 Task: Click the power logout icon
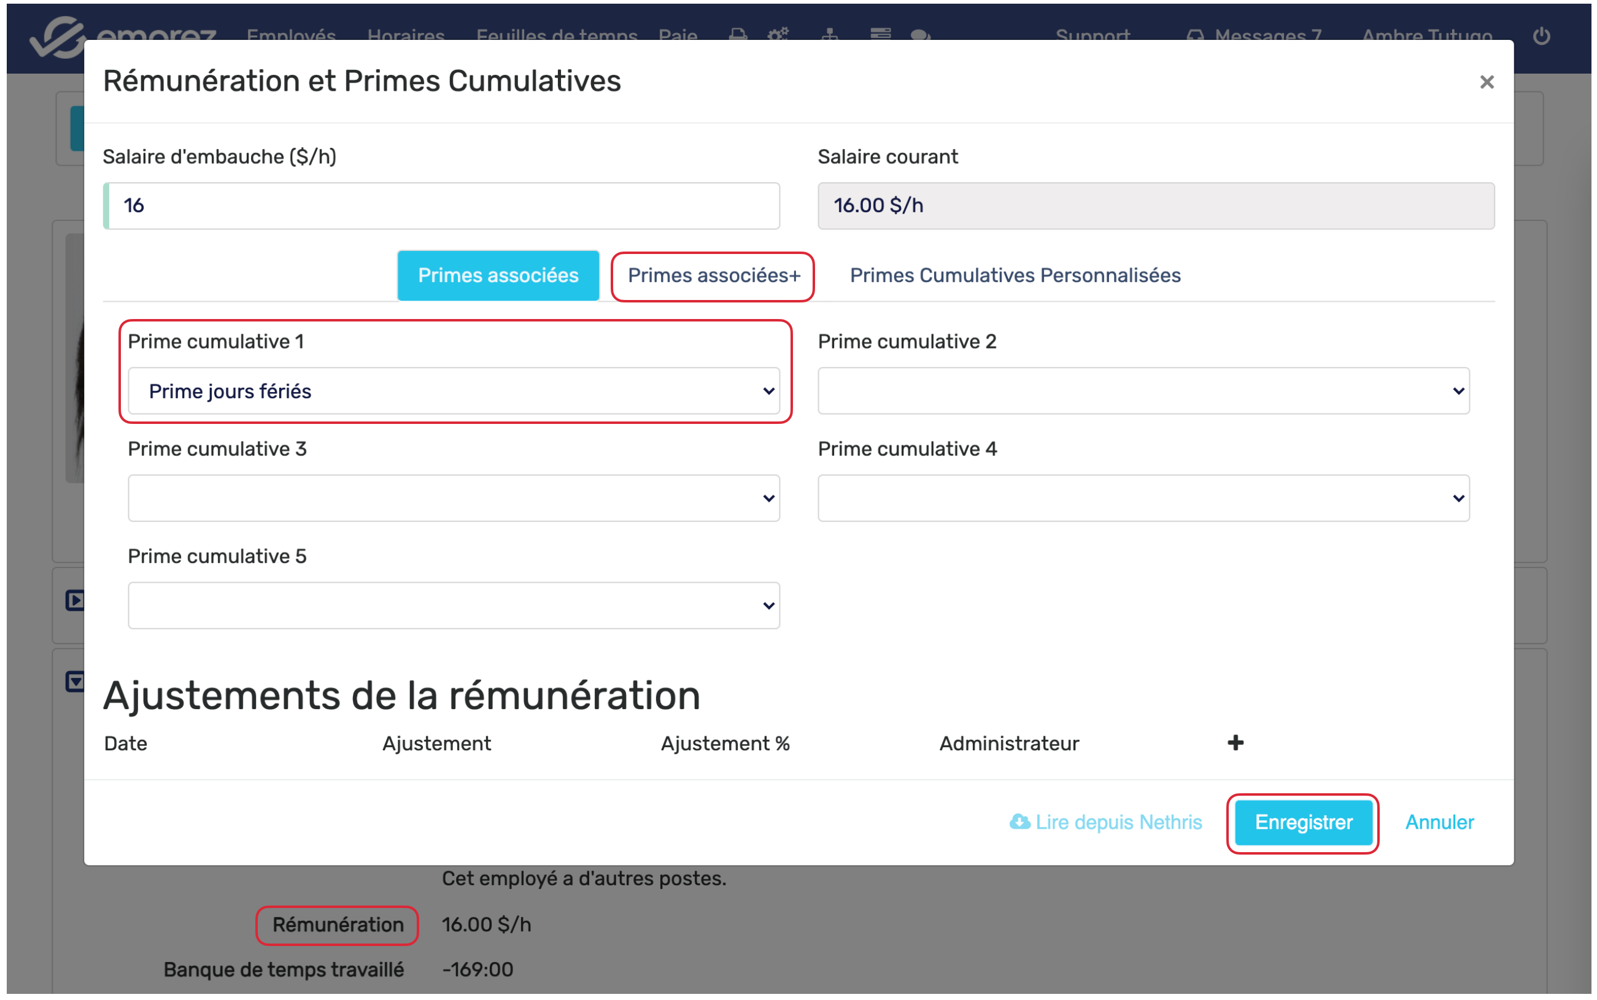point(1541,35)
